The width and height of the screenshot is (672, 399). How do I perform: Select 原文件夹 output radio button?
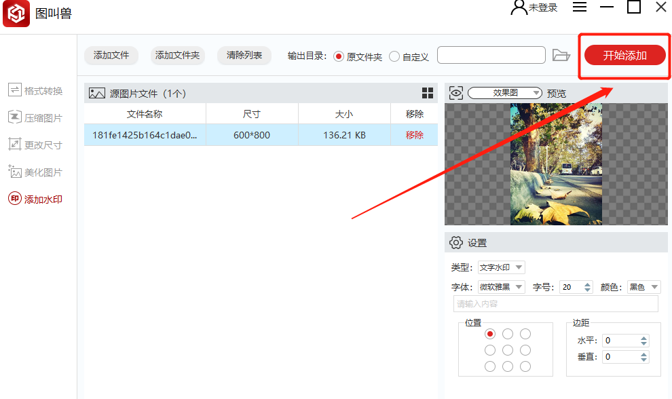click(x=339, y=56)
